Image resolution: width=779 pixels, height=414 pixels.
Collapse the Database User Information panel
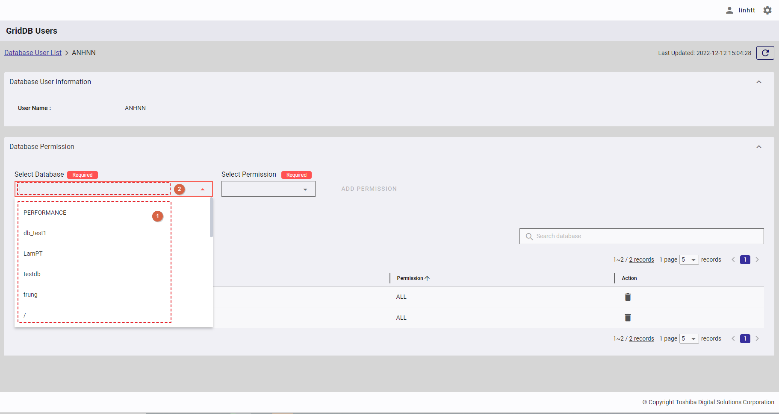[x=759, y=82]
